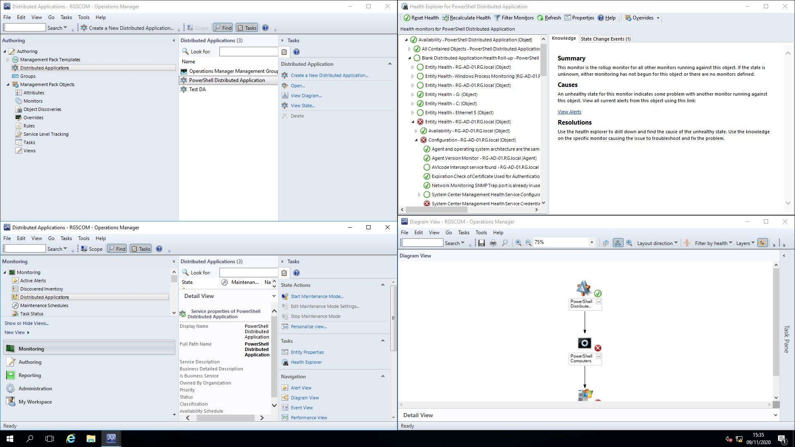This screenshot has width=795, height=447.
Task: Click zoom-to-fit icon left of Layout direction
Action: [x=629, y=243]
